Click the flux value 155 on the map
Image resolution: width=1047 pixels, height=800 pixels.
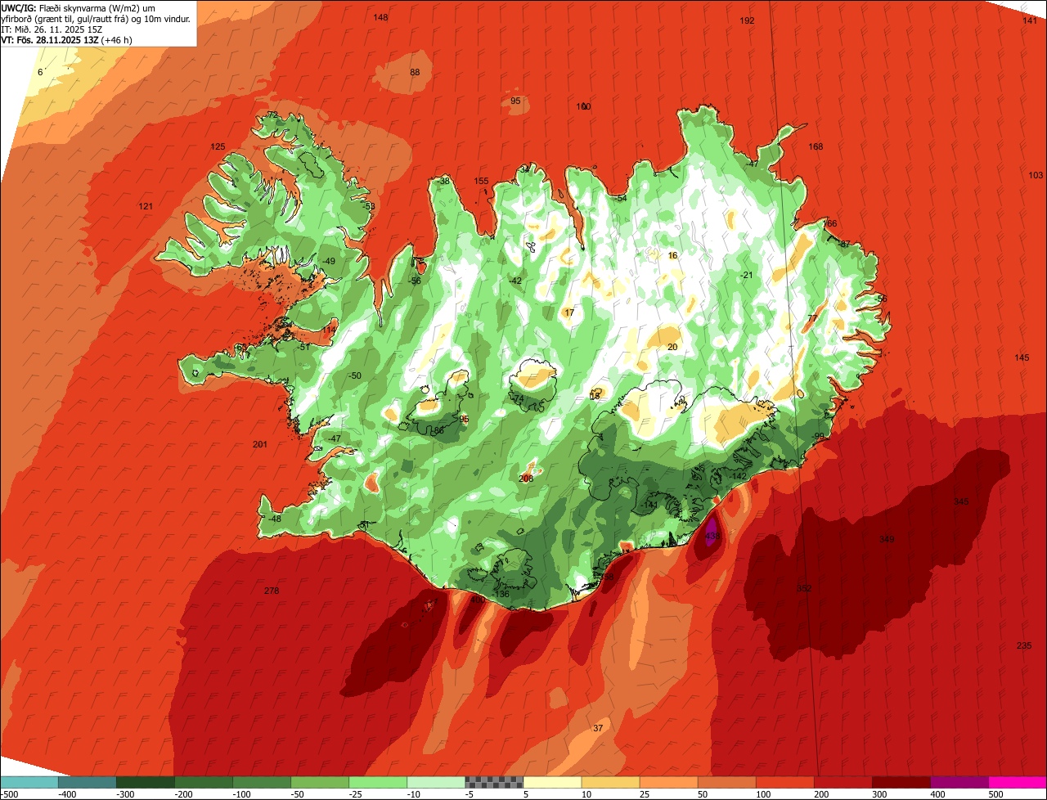[482, 181]
